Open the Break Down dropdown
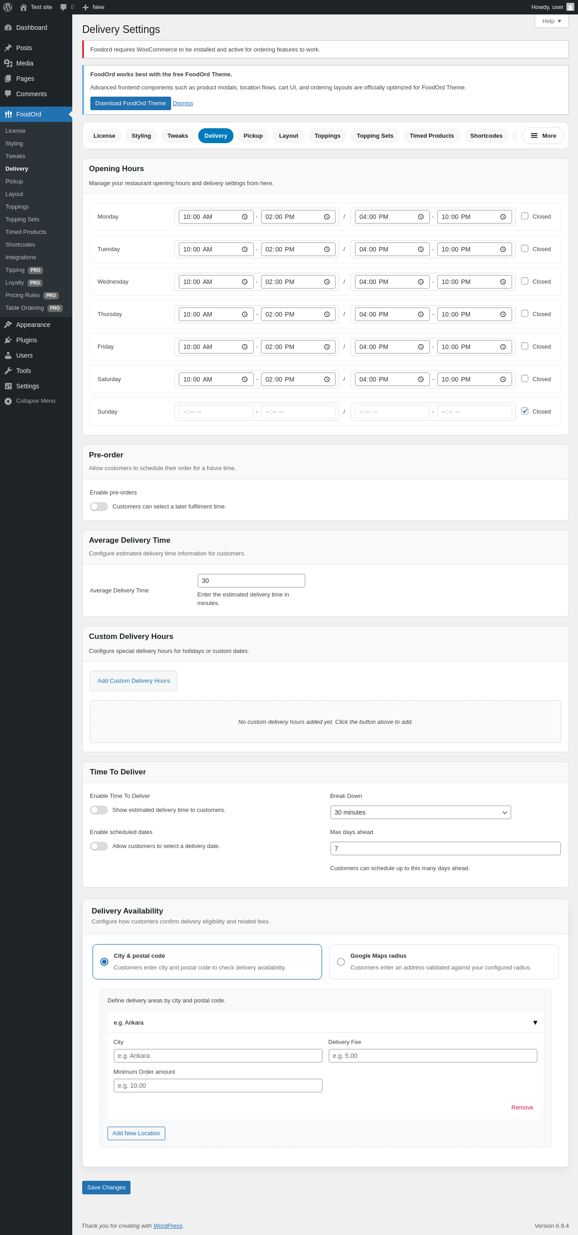The height and width of the screenshot is (1235, 578). pyautogui.click(x=420, y=812)
